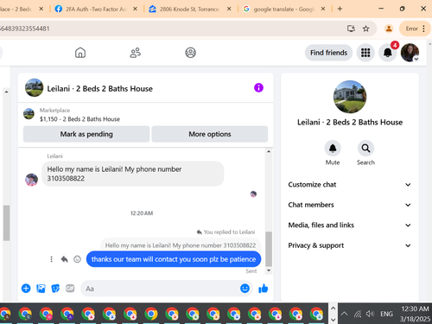Open three-dot options beside sent message

coord(51,259)
